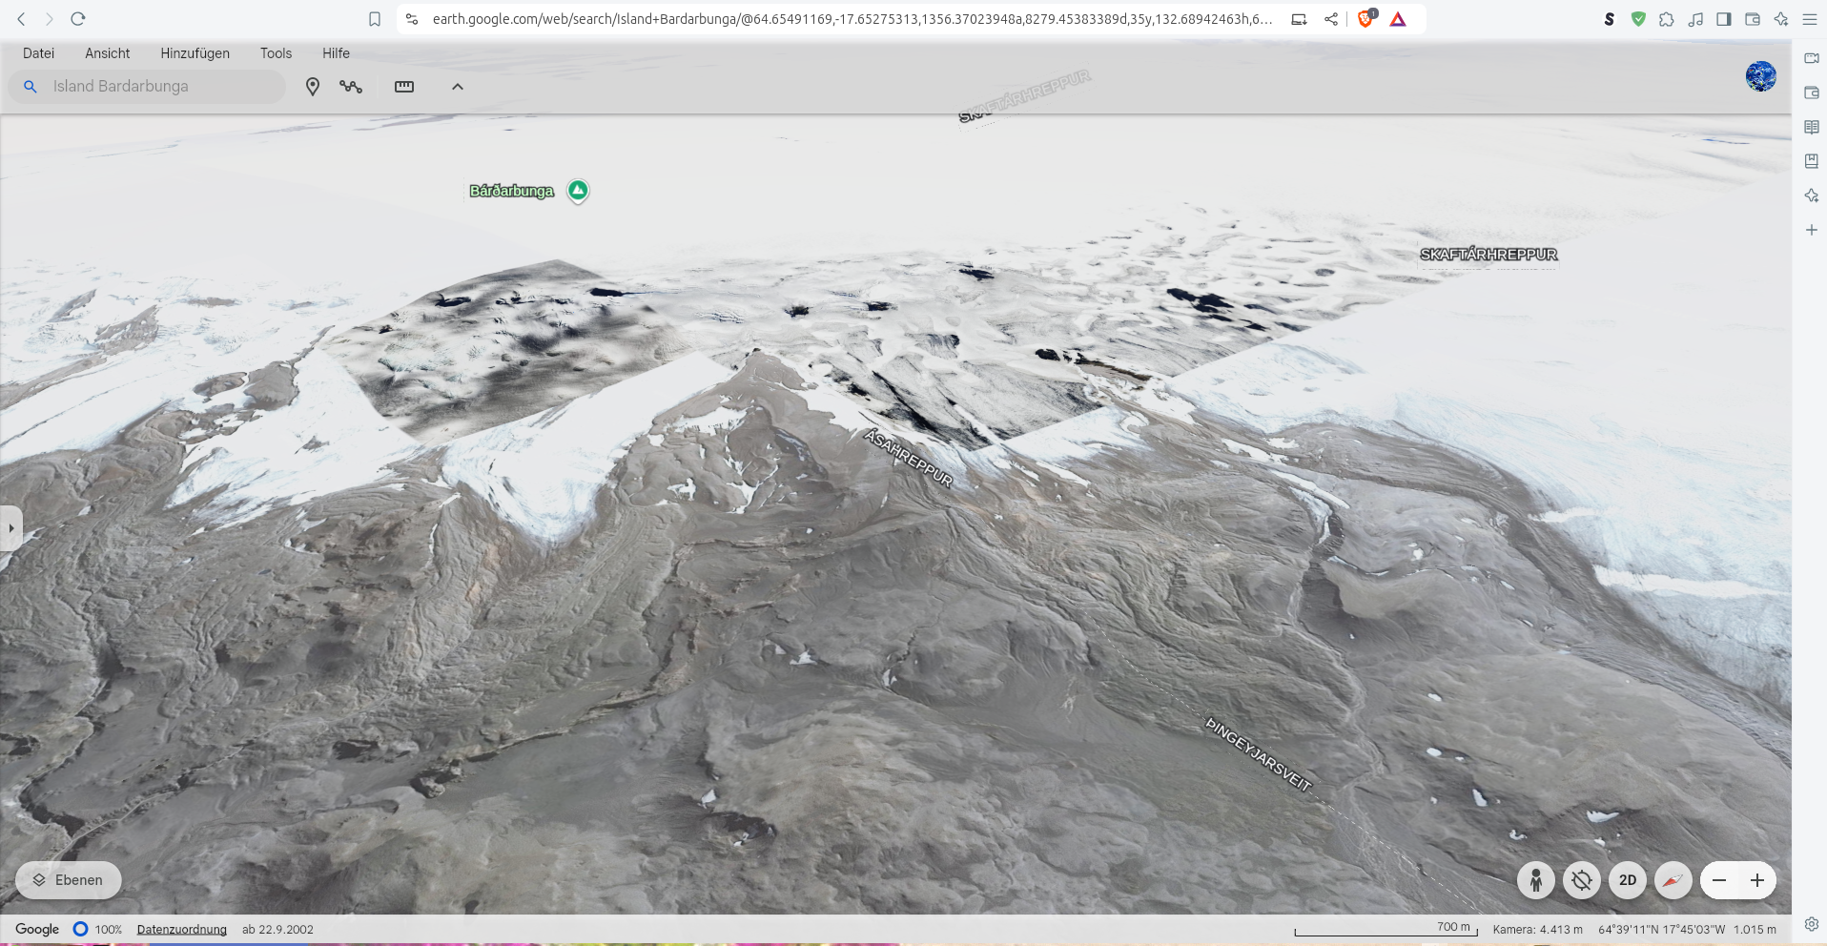
Task: Toggle the browser sidebar panel
Action: coord(1724,19)
